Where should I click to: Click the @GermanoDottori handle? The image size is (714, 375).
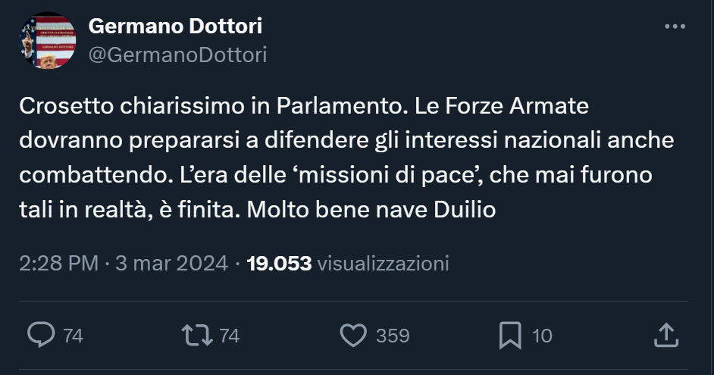178,55
